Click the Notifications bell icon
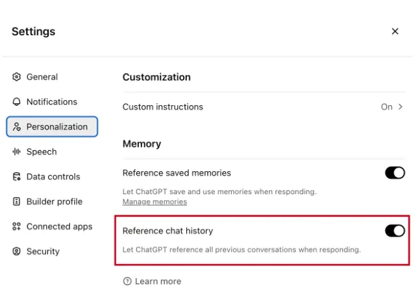The height and width of the screenshot is (307, 418). click(x=17, y=102)
